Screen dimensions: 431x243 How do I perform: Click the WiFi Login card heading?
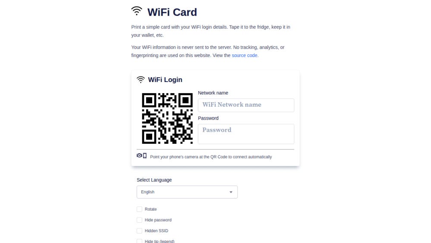coord(165,79)
